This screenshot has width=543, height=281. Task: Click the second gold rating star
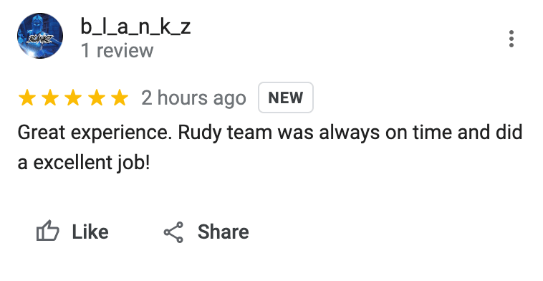[50, 97]
